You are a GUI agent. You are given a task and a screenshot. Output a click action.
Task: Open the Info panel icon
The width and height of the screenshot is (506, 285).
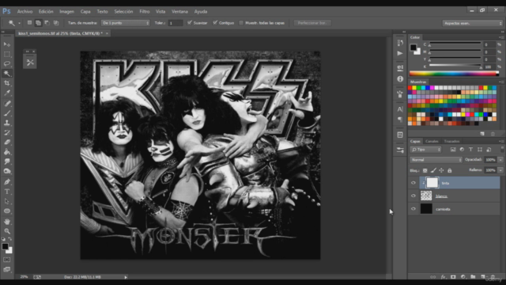400,79
